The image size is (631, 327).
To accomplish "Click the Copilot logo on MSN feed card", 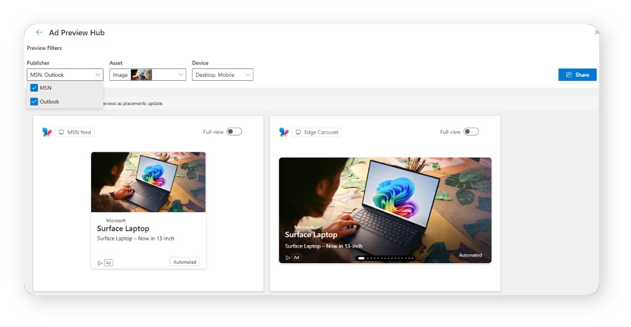I will click(x=47, y=132).
